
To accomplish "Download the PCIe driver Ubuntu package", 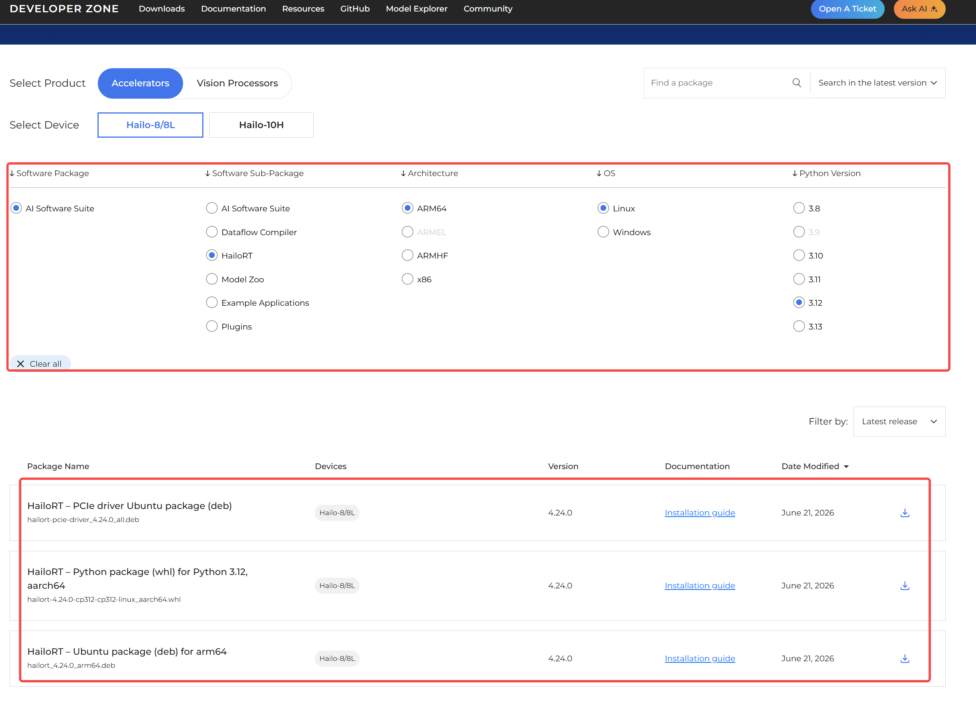I will (x=905, y=513).
